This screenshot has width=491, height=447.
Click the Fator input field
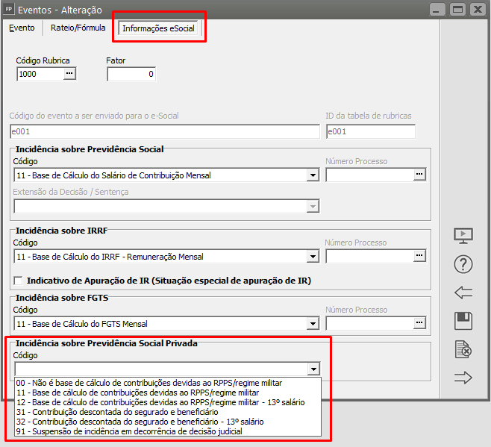[131, 74]
